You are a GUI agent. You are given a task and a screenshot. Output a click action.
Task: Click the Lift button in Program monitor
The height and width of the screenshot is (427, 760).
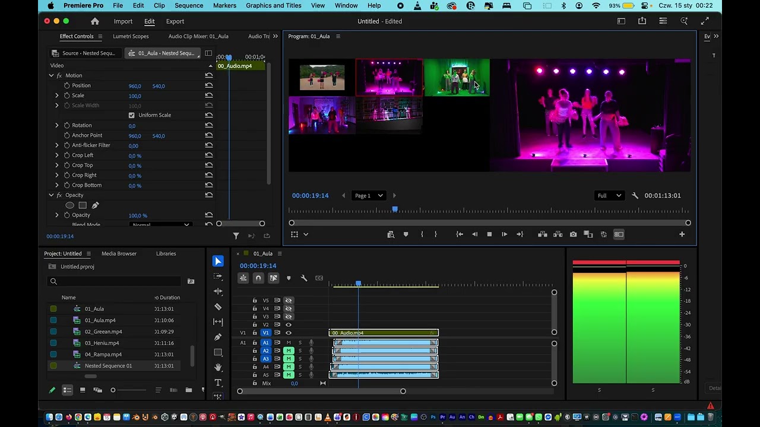(543, 234)
